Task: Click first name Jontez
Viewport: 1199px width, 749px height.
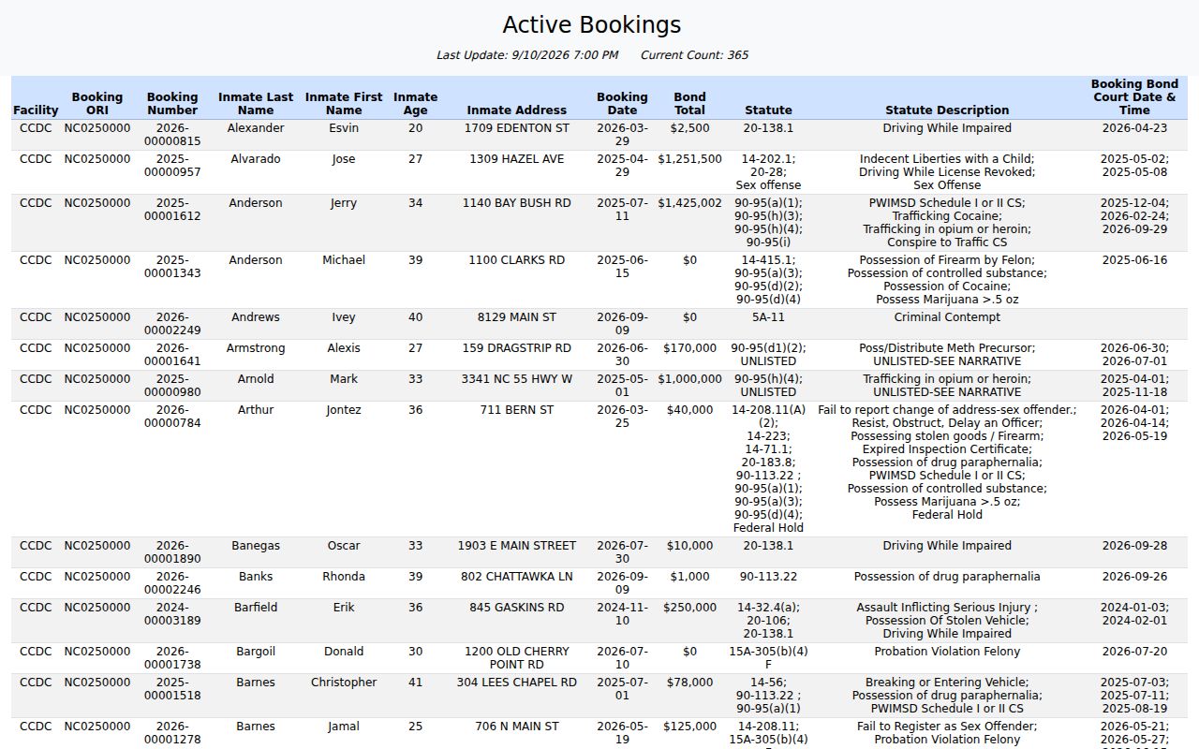Action: (344, 410)
